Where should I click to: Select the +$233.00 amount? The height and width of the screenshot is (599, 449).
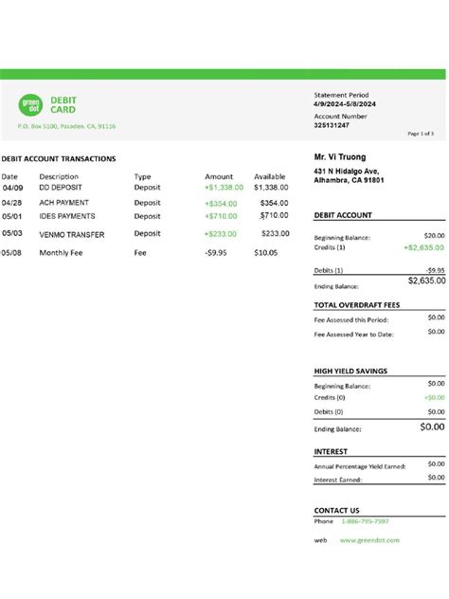tap(221, 234)
